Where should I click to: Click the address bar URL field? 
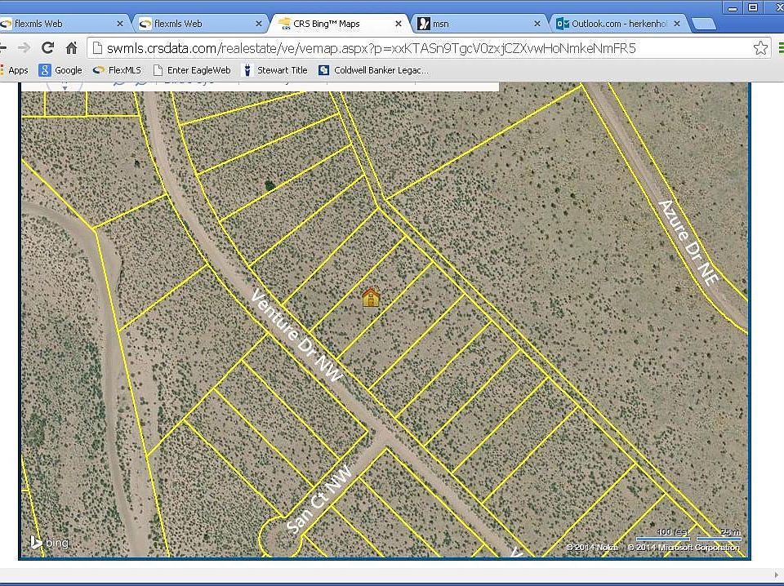click(x=408, y=48)
